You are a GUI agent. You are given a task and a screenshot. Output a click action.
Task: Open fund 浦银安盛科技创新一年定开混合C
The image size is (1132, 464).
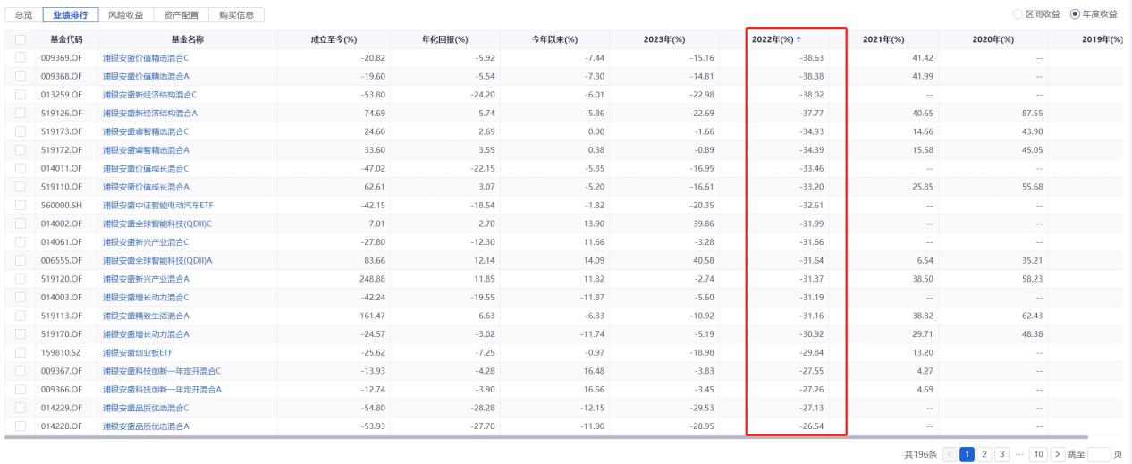point(162,369)
